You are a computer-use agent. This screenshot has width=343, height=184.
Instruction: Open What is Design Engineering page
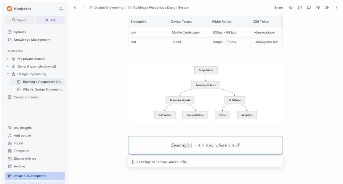click(43, 89)
